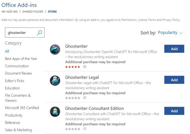The image size is (190, 134).
Task: Click 'Introducing Ghostwriter OpenAI ChatGPT' description
Action: coord(111,54)
